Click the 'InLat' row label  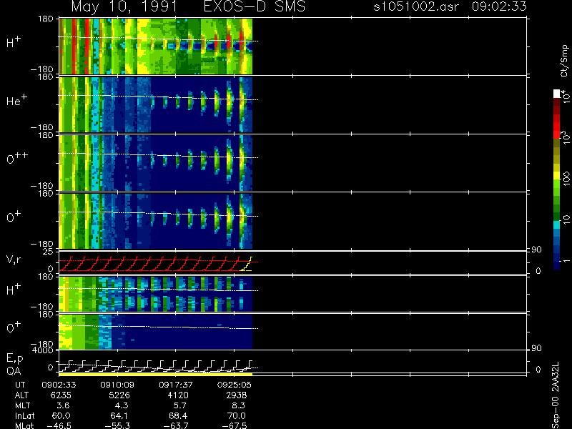[x=25, y=415]
